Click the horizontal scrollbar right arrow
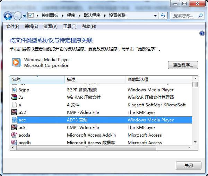The width and height of the screenshot is (208, 176). (189, 147)
